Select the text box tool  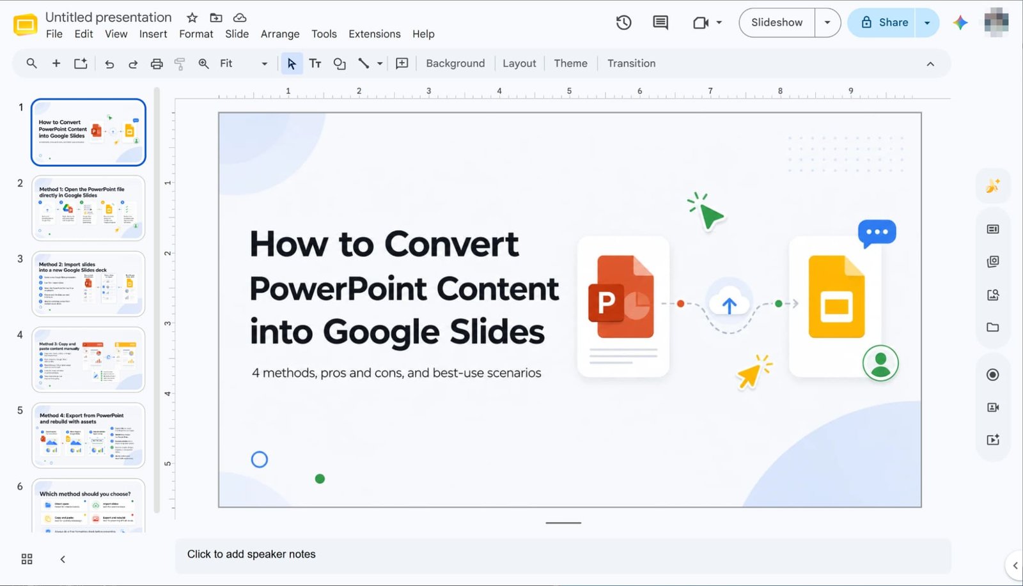point(315,63)
